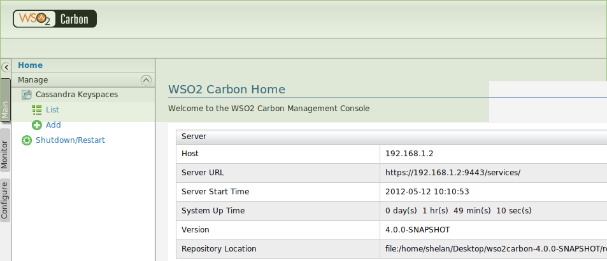607x261 pixels.
Task: Switch to the Configure vertical tab
Action: pyautogui.click(x=5, y=201)
